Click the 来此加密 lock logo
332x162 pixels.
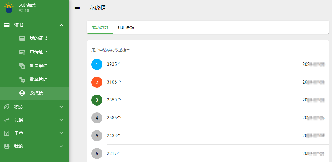coord(9,7)
